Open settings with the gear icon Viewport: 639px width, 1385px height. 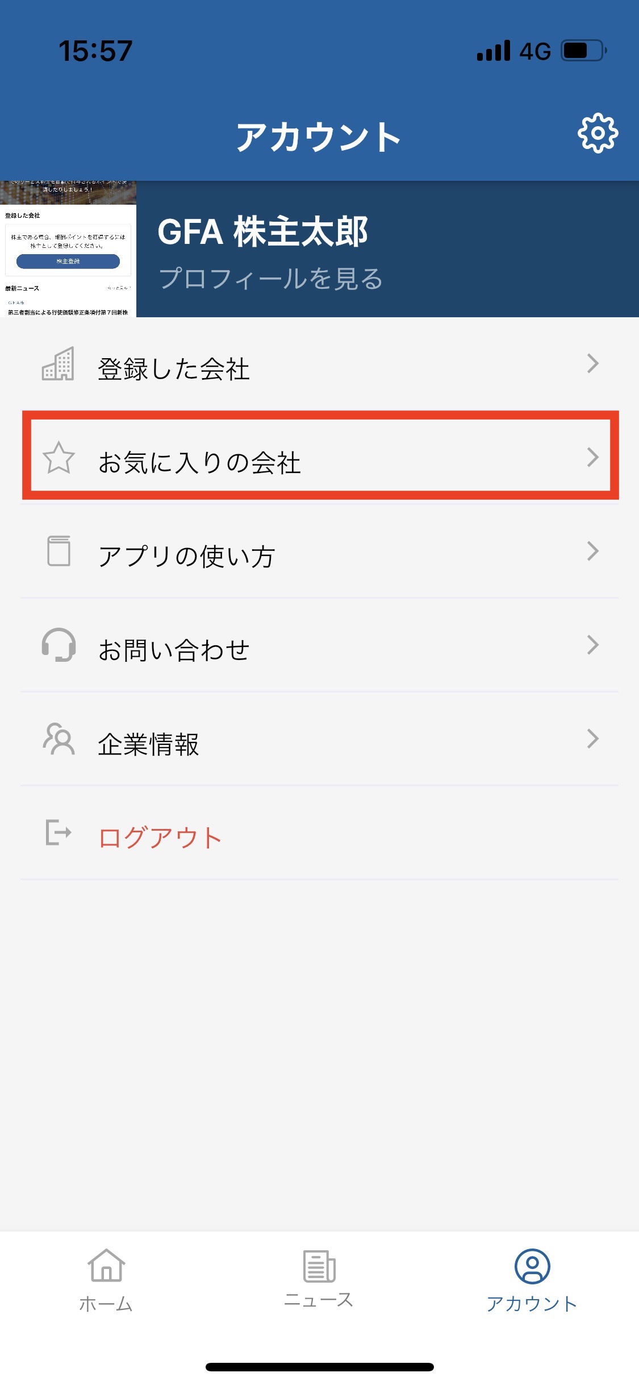[x=598, y=134]
